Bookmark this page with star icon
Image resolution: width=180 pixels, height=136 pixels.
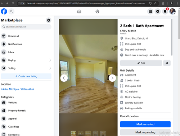click(156, 3)
